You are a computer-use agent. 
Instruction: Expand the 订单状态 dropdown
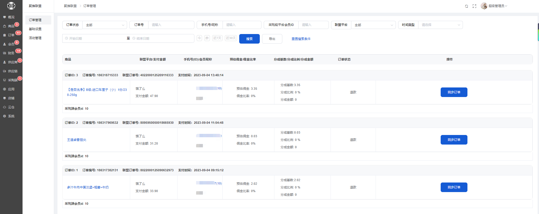(x=105, y=25)
